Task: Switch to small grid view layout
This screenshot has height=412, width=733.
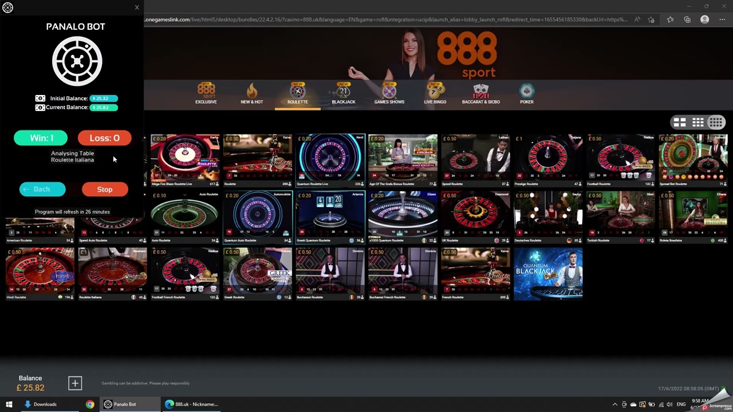Action: [x=716, y=122]
